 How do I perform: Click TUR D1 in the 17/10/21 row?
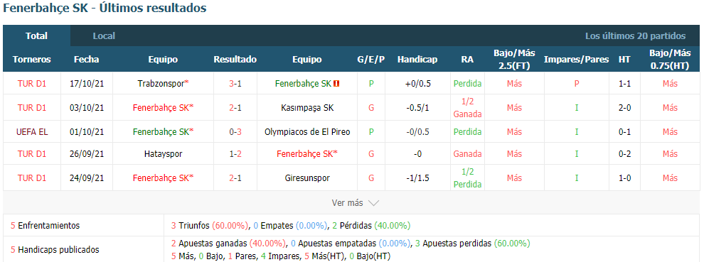(x=32, y=84)
